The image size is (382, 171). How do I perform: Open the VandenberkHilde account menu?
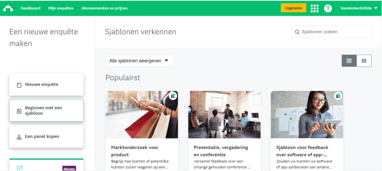[x=359, y=8]
